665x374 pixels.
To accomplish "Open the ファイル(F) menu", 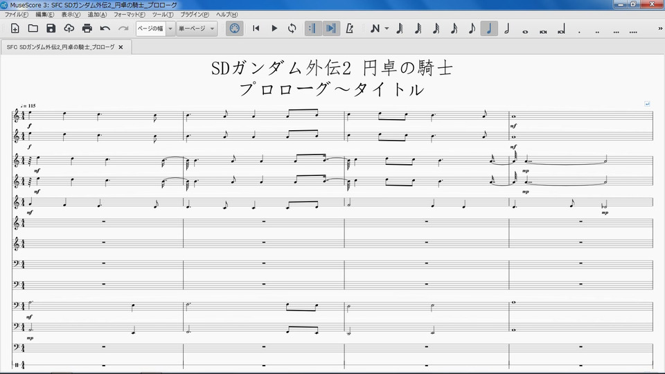I will (16, 15).
